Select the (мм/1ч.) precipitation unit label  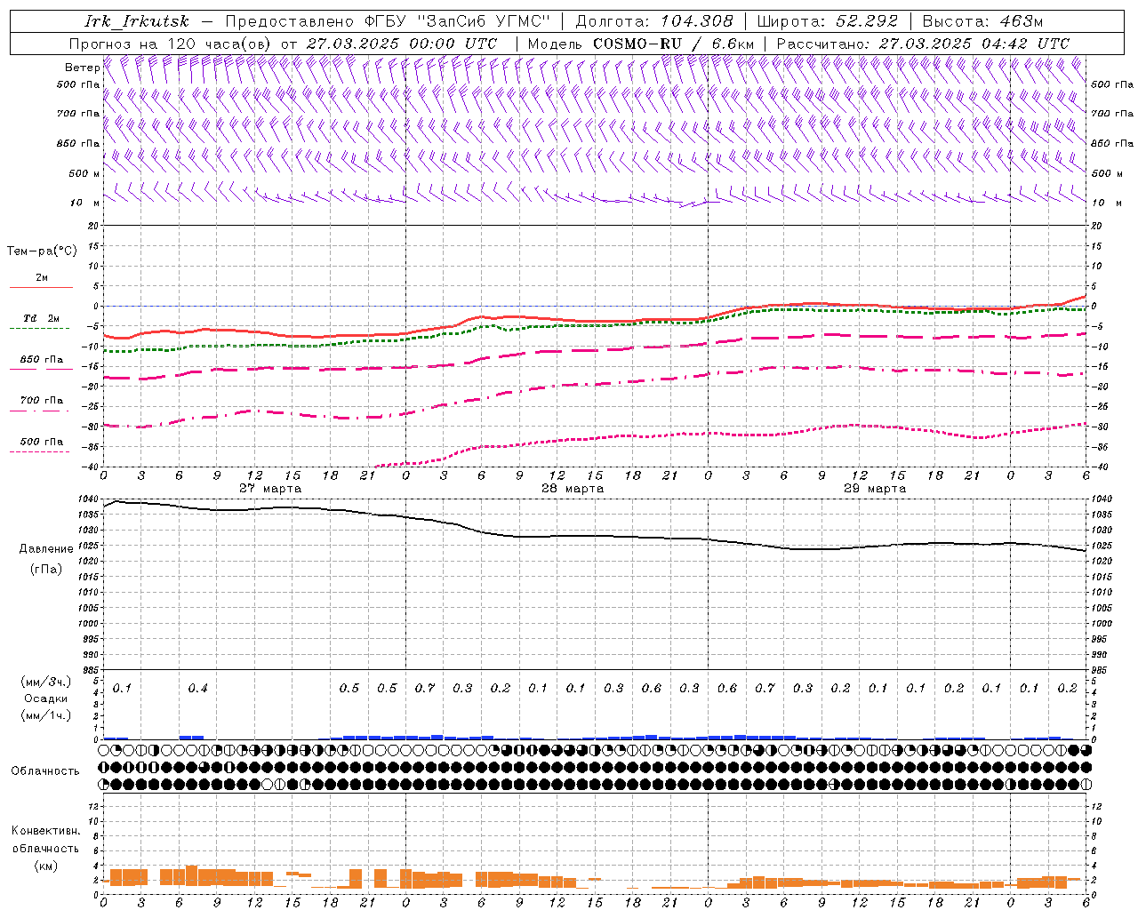click(46, 715)
